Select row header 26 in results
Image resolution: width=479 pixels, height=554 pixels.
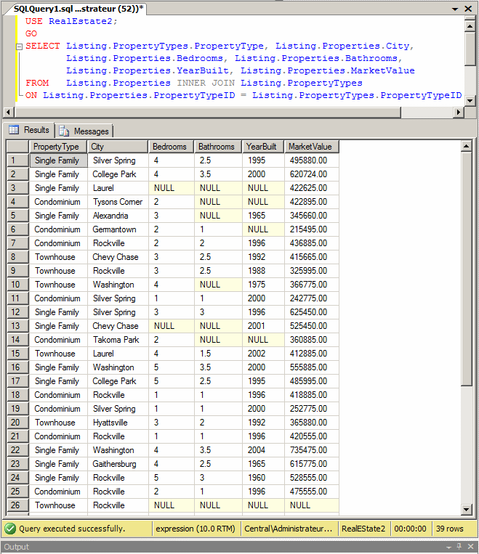coord(17,505)
